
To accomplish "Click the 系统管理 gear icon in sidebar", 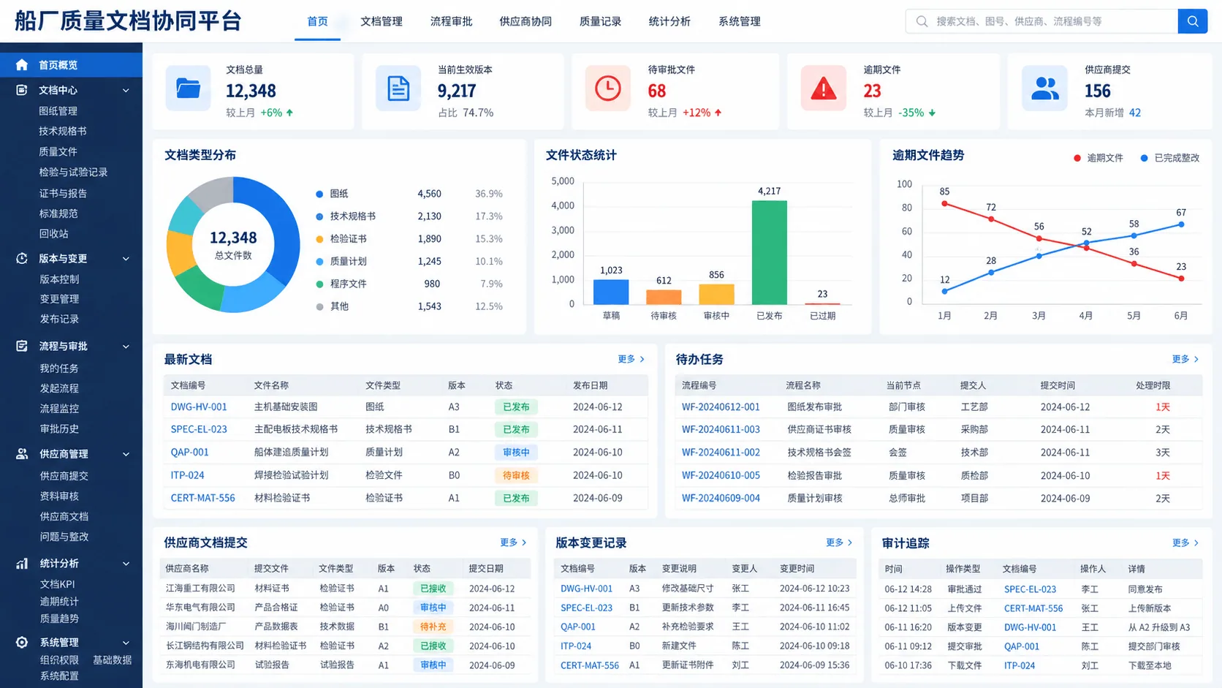I will 22,642.
